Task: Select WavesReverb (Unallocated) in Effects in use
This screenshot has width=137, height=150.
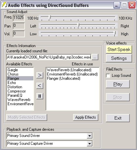Action: coord(69,70)
